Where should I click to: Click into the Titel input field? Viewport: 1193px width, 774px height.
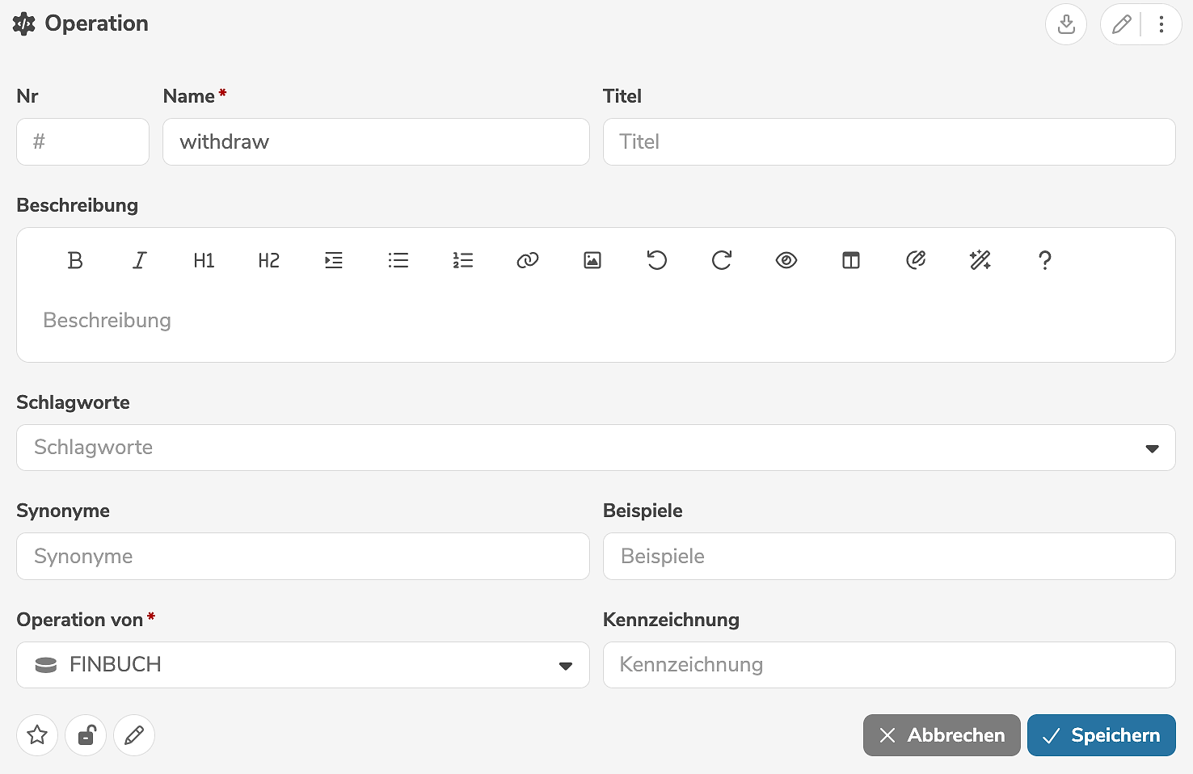tap(889, 142)
